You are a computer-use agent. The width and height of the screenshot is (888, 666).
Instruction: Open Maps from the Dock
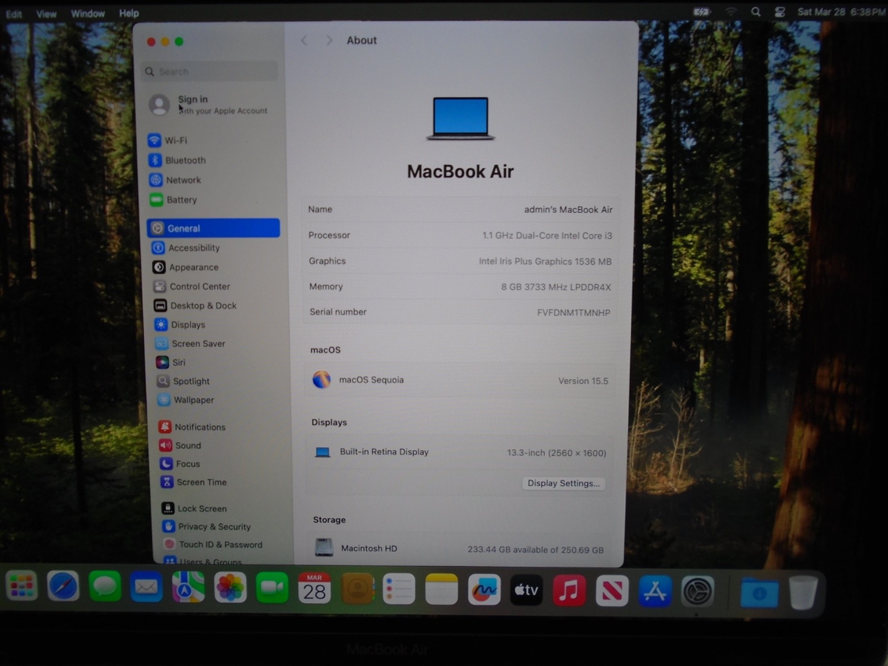188,587
